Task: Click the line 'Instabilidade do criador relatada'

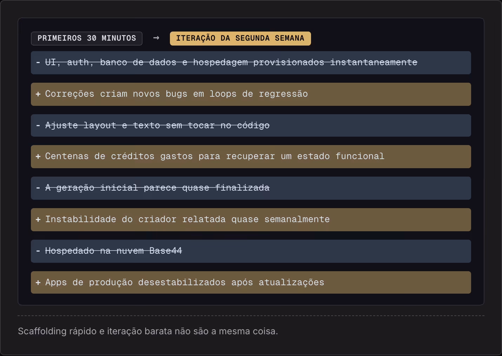Action: (251, 220)
